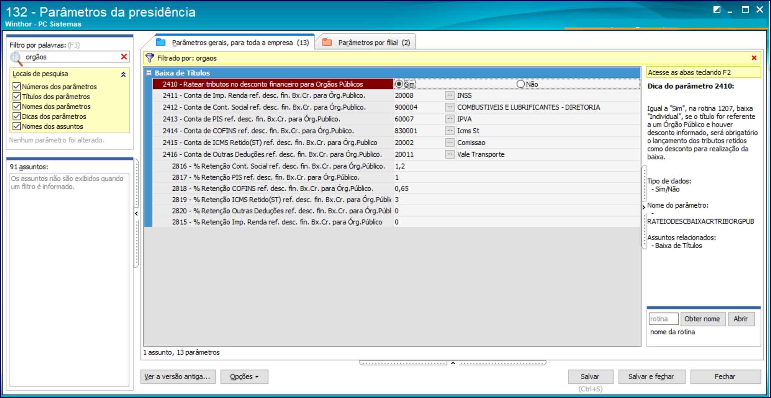Switch to 'Parâmetros por filial' tab

[x=367, y=42]
